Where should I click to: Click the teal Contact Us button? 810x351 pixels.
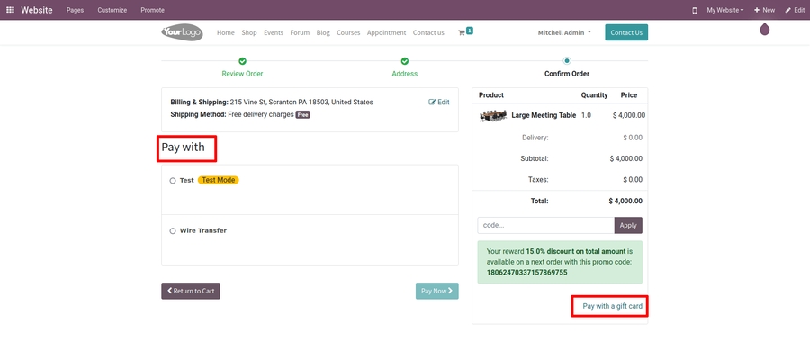pos(626,32)
